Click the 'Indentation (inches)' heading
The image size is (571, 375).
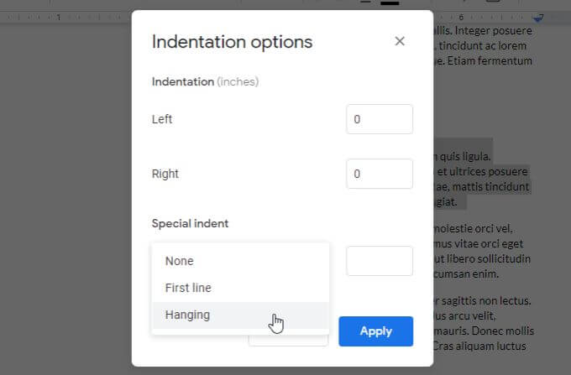pyautogui.click(x=205, y=81)
